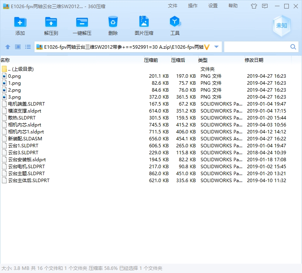Screen dimensions: 302x273
Task: Click the 一键解压 one-click extract icon
Action: tap(82, 22)
